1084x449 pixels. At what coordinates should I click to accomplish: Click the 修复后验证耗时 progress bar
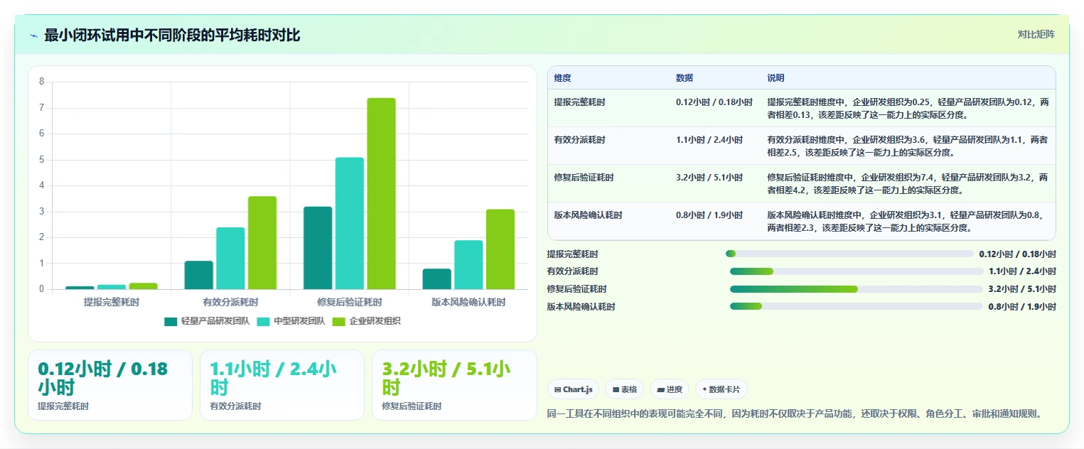click(857, 289)
